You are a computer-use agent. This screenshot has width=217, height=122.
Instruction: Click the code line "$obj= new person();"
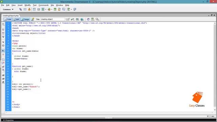point(23,84)
